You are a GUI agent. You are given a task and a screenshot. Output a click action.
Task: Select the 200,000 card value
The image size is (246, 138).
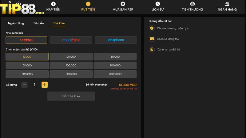coord(115,65)
